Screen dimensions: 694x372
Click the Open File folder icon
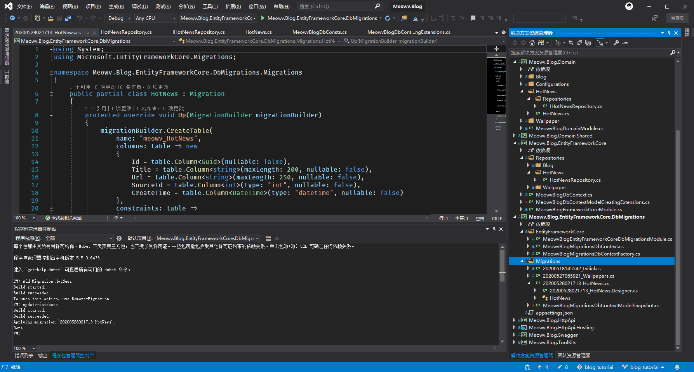coord(51,18)
